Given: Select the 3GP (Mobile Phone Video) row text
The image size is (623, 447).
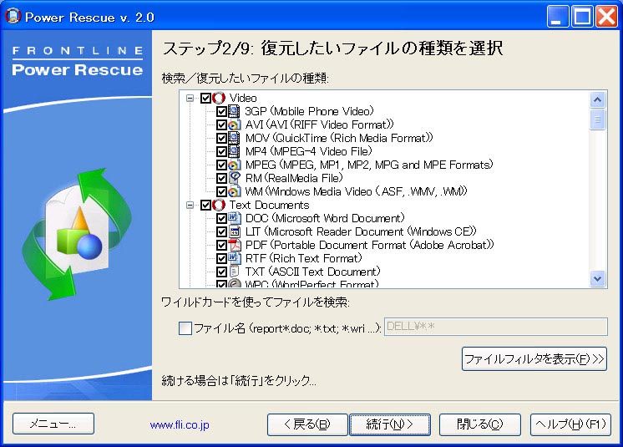Looking at the screenshot, I should point(310,111).
